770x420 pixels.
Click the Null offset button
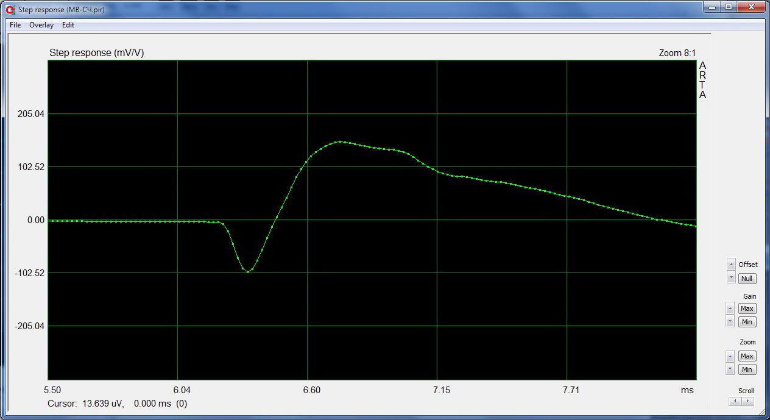[x=747, y=279]
